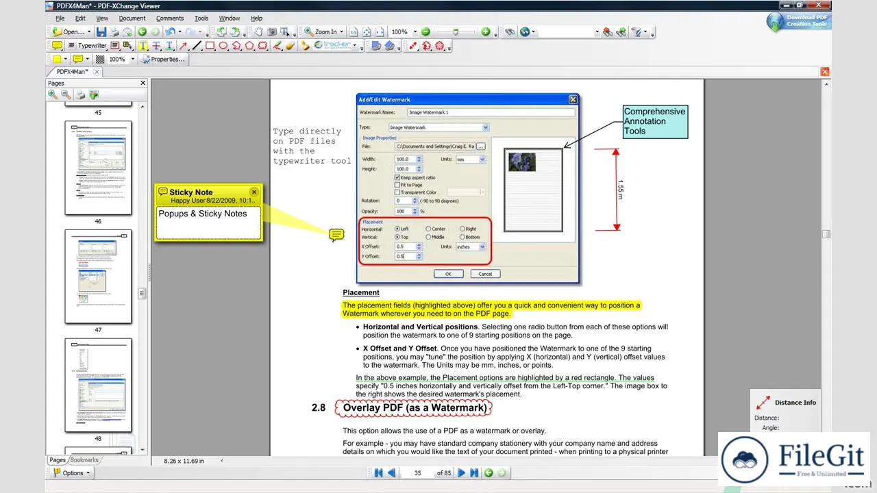
Task: Select the Oval tool
Action: (223, 46)
